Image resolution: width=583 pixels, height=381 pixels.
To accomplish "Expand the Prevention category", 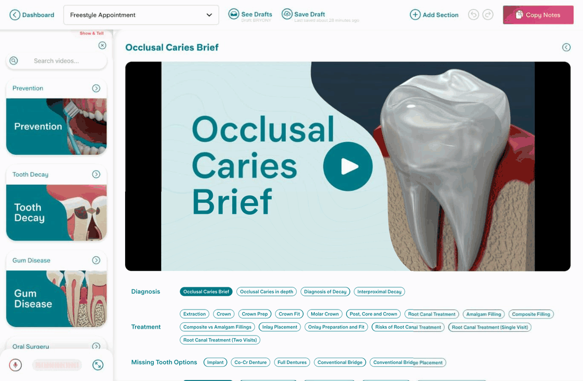I will tap(96, 88).
